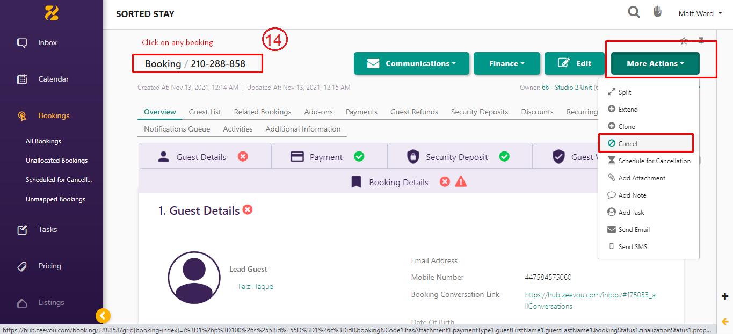This screenshot has width=733, height=334.
Task: Choose Split from More Actions menu
Action: tap(649, 92)
